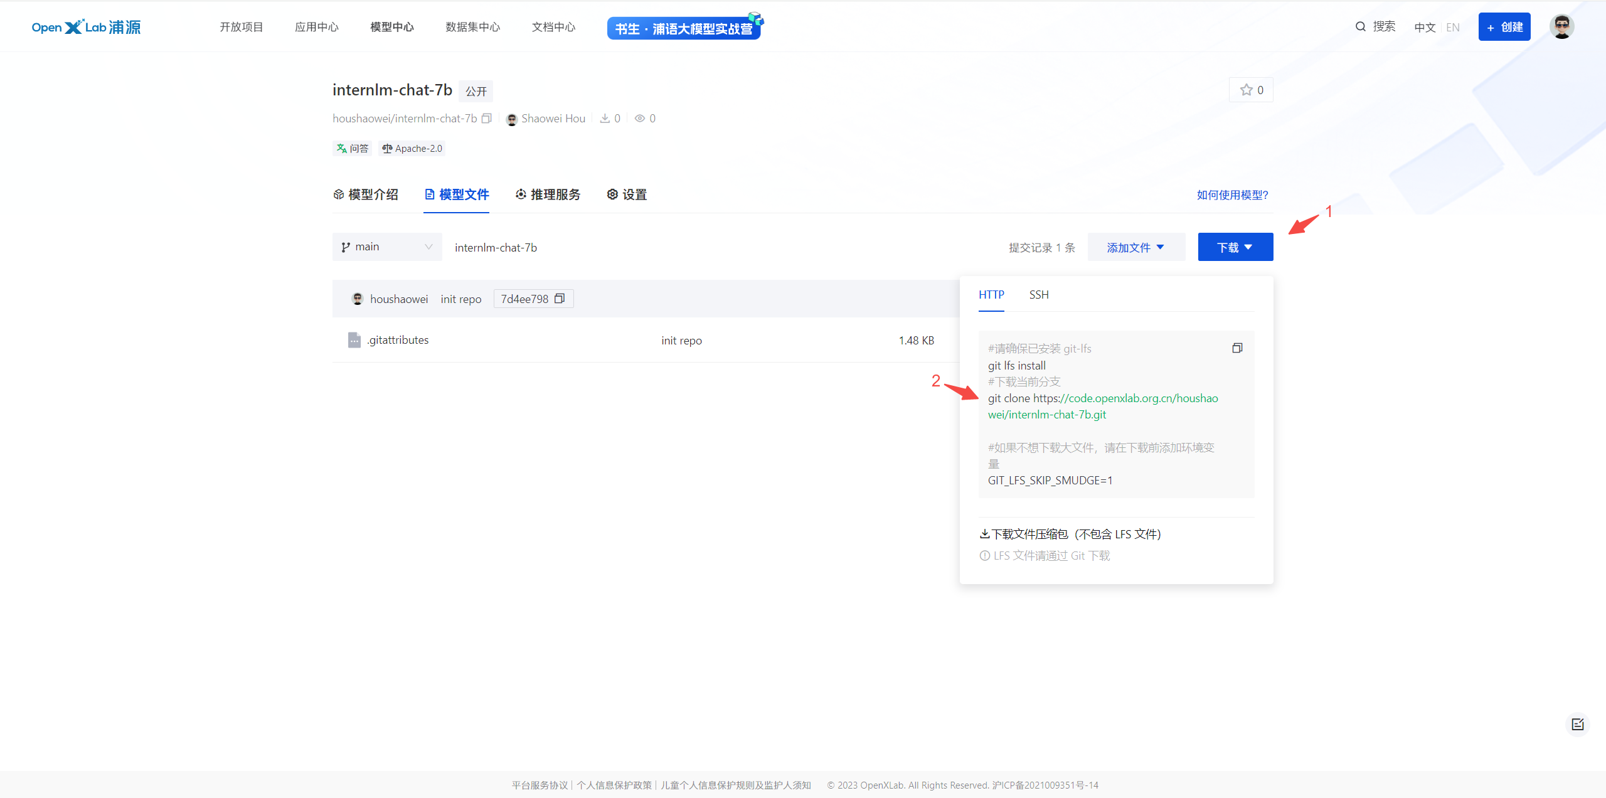Click the git lfs install command

(x=1017, y=366)
